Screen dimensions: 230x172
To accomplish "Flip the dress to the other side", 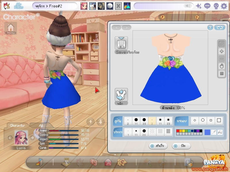I will pos(121,95).
